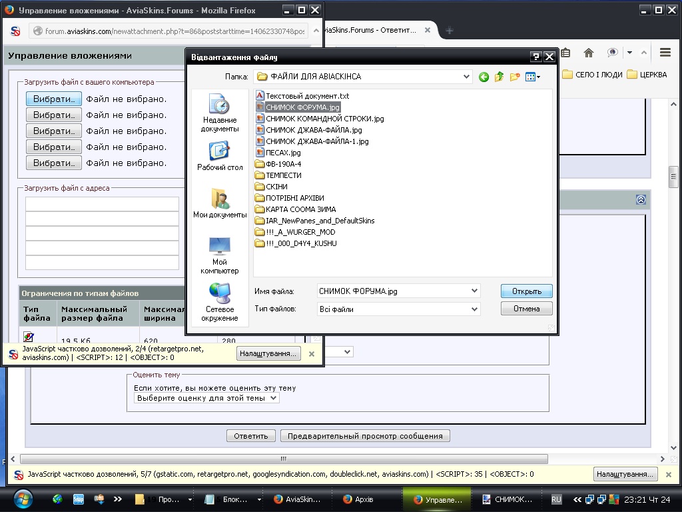Viewport: 682px width, 512px height.
Task: Open Сетевое окружение in places bar
Action: 219,302
